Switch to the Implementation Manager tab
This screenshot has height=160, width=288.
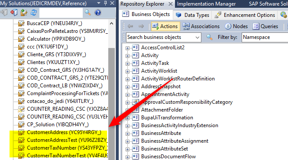(x=206, y=4)
